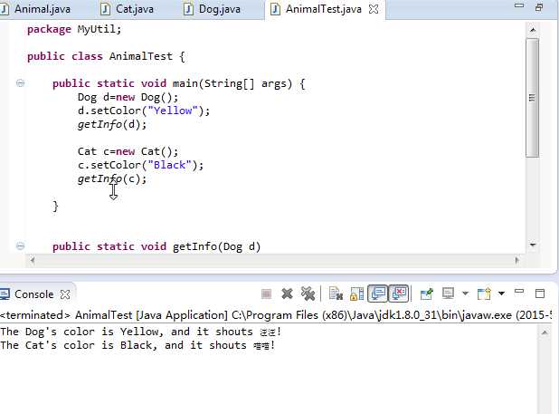The width and height of the screenshot is (559, 414).
Task: Click the console line about the Cat's color
Action: [137, 345]
